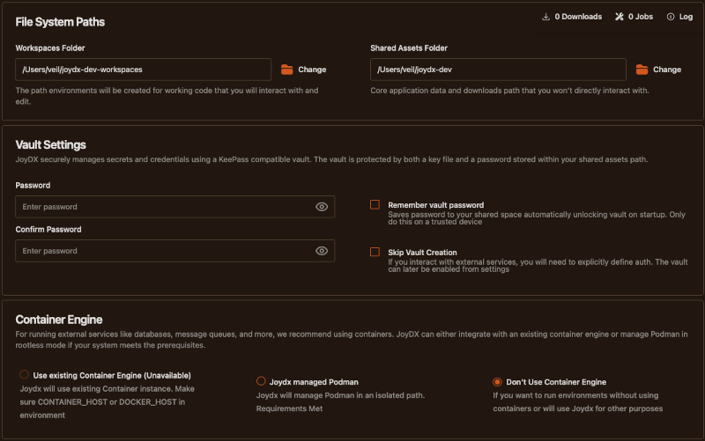
Task: Focus the Password input field
Action: point(163,207)
